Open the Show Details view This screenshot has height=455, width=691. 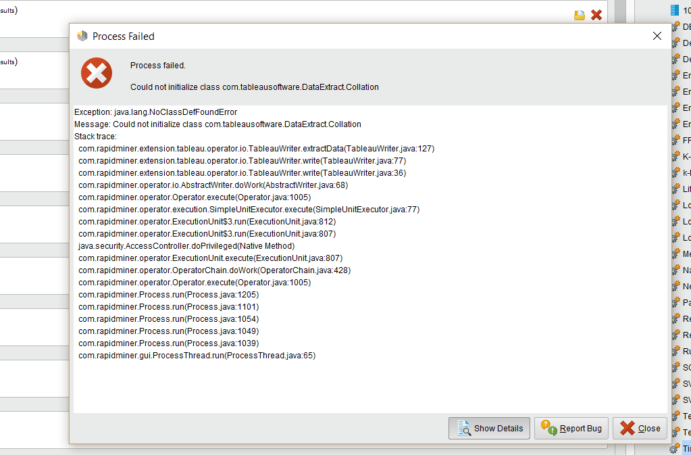tap(489, 428)
